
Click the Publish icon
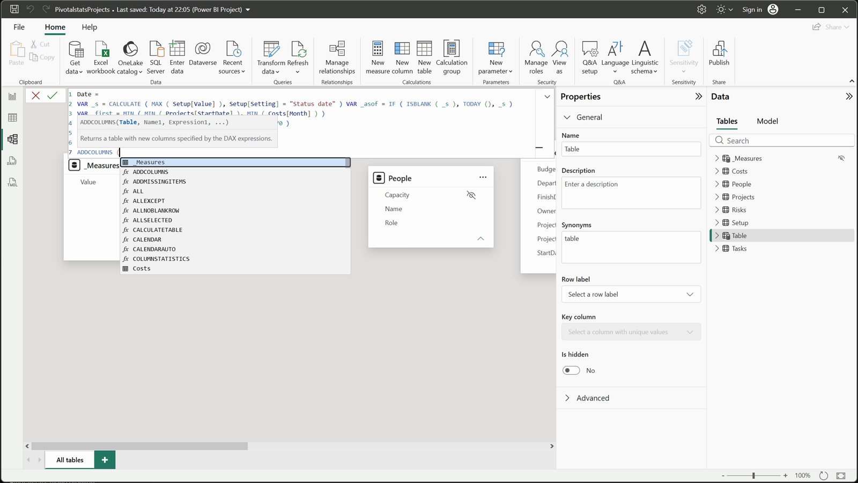[x=719, y=49]
